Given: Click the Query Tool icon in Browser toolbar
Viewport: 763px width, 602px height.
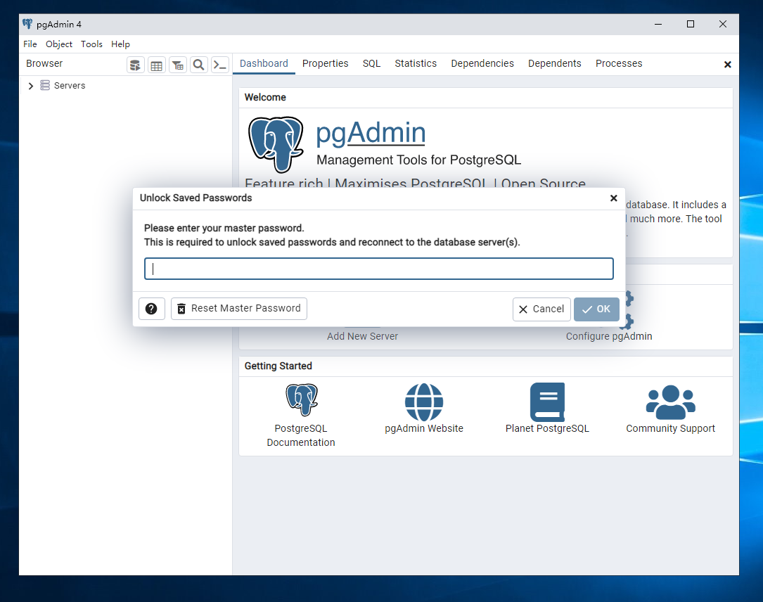Looking at the screenshot, I should click(x=135, y=65).
